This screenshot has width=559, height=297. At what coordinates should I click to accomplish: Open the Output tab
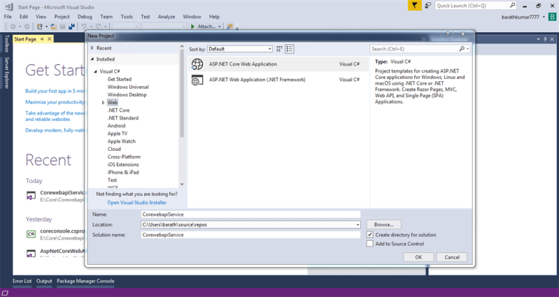coord(44,281)
